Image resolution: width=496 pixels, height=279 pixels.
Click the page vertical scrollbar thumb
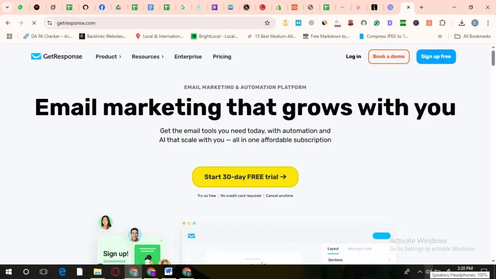coord(493,58)
